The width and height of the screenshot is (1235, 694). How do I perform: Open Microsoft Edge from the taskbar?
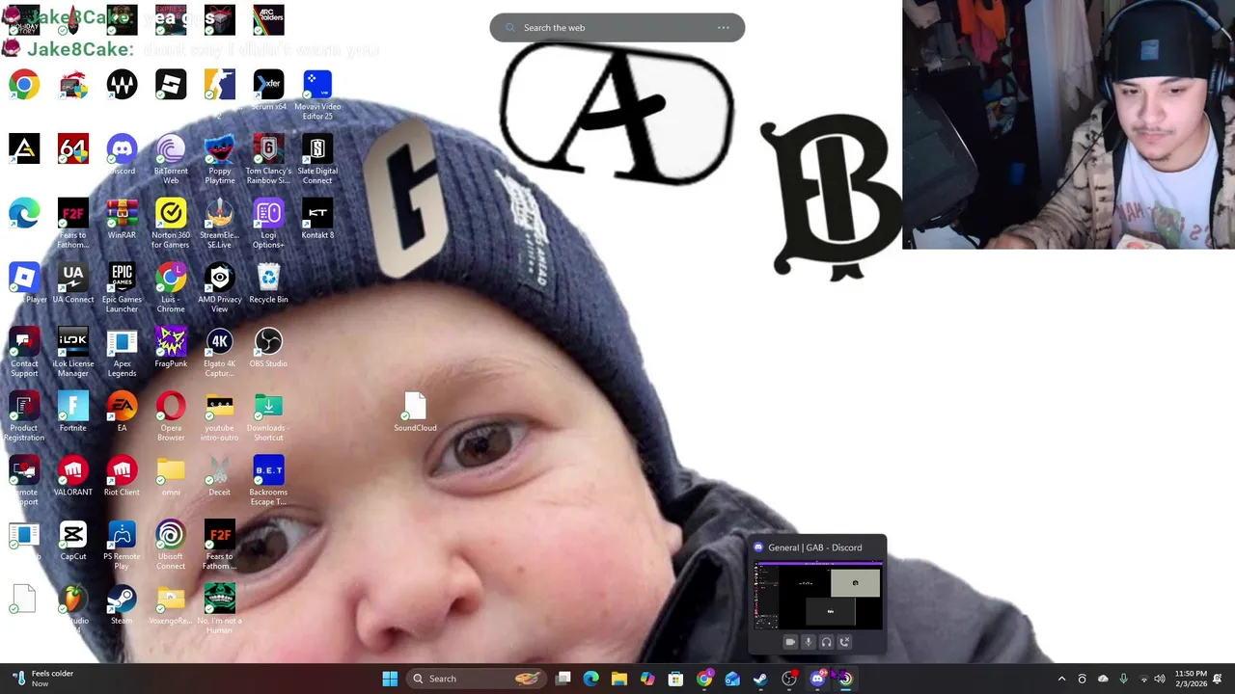coord(591,679)
